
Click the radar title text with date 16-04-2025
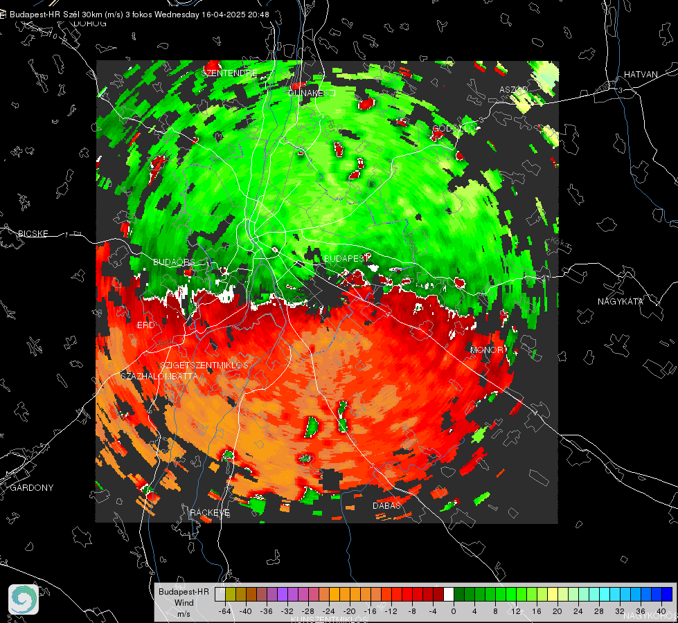(x=139, y=15)
